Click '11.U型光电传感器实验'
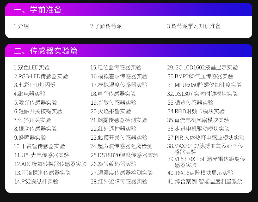258x202 pixels. click(x=42, y=155)
